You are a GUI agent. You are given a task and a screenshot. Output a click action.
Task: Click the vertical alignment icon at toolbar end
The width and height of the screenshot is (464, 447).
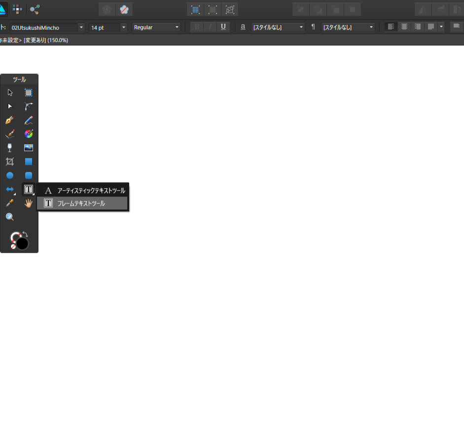pos(457,27)
